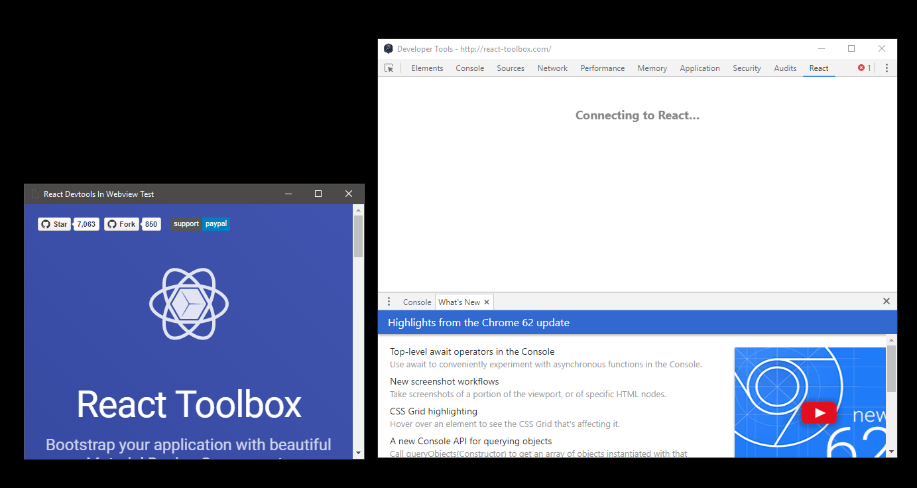Select the React tab

(x=819, y=68)
